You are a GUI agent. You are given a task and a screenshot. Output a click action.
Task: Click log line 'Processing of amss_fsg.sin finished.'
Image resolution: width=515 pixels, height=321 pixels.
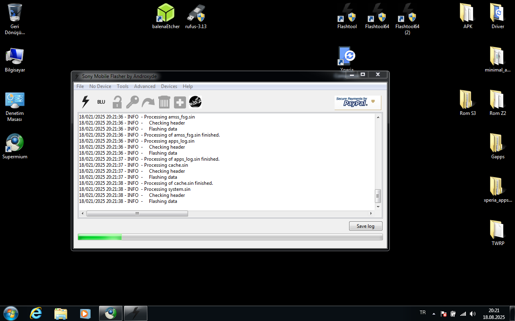(182, 135)
